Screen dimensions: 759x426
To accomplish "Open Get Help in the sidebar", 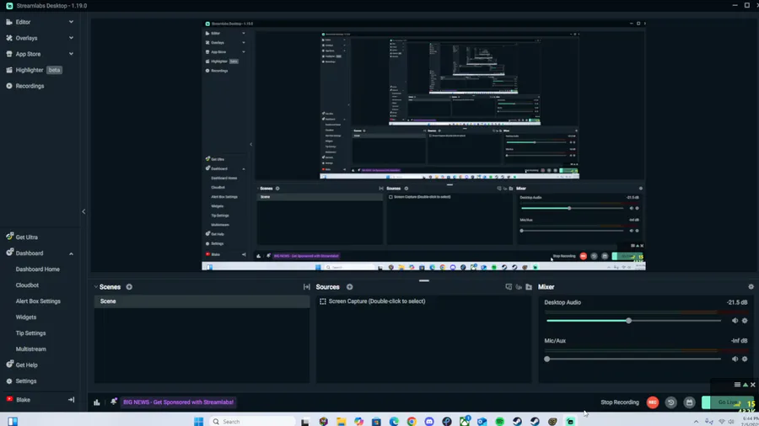I will point(26,365).
